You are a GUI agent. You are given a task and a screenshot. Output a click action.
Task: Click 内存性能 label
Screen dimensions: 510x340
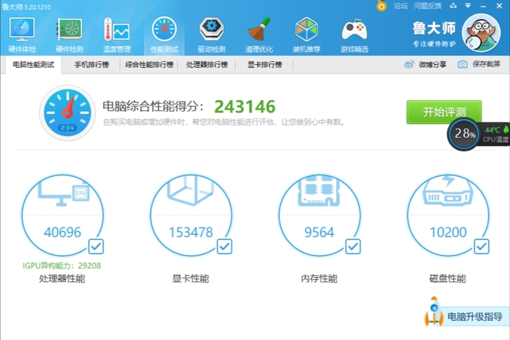click(319, 278)
